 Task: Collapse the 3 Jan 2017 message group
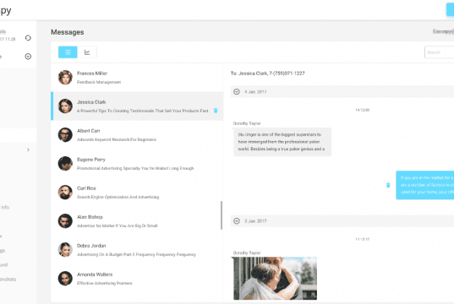tap(237, 221)
